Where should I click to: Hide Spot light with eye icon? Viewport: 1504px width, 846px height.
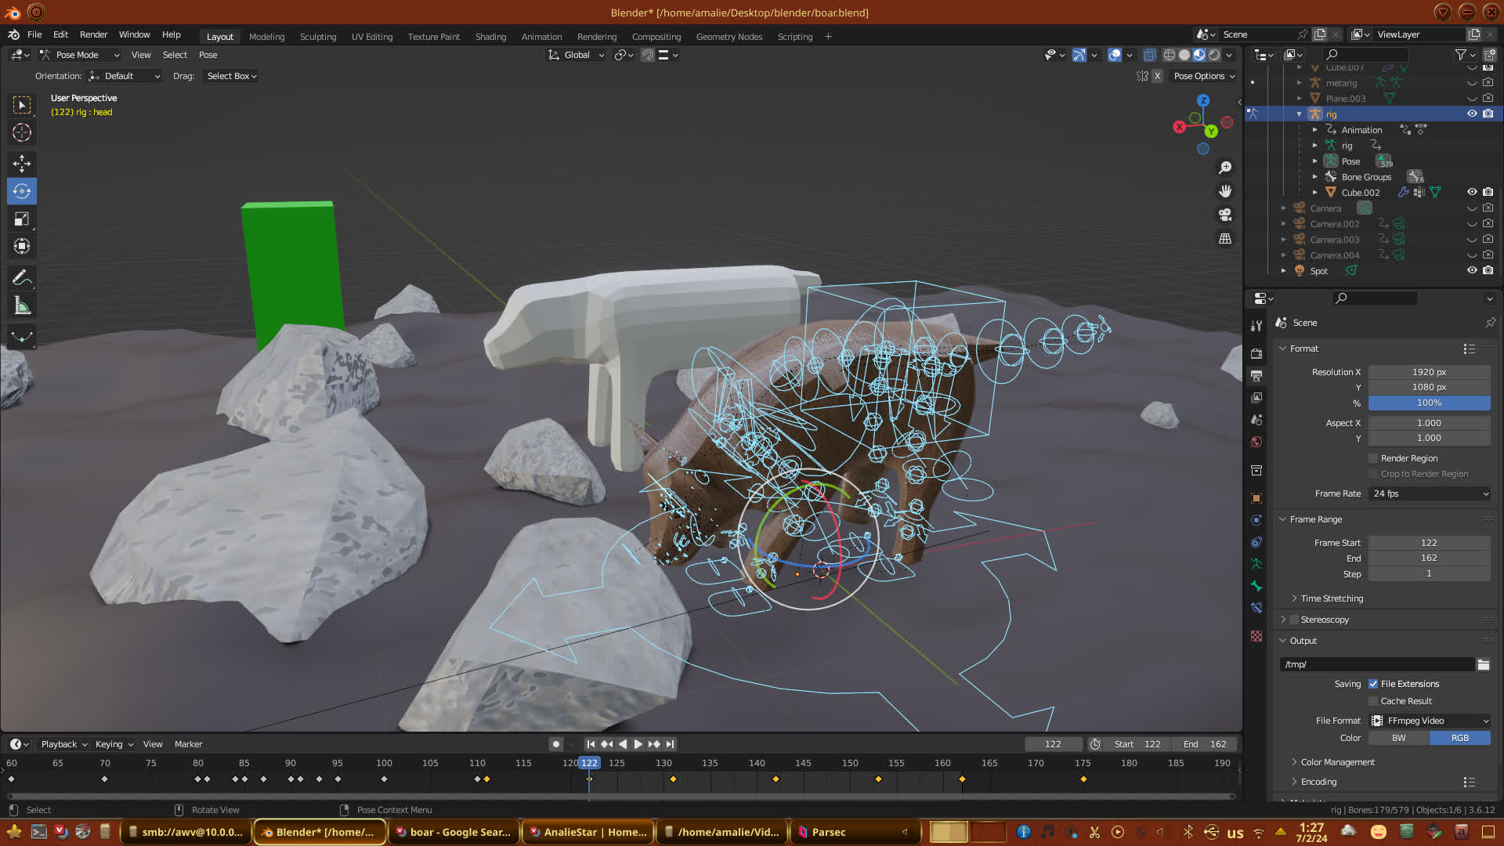point(1472,270)
